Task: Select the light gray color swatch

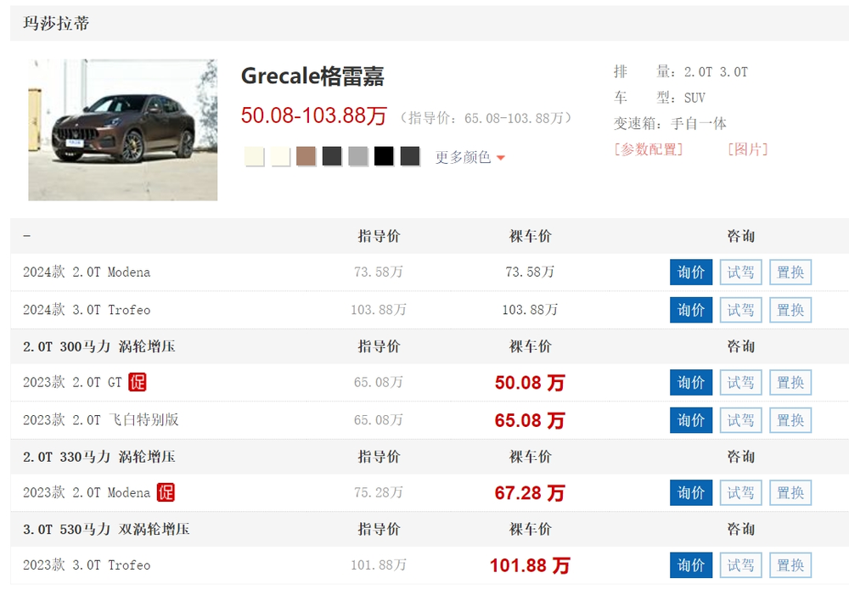Action: (x=358, y=156)
